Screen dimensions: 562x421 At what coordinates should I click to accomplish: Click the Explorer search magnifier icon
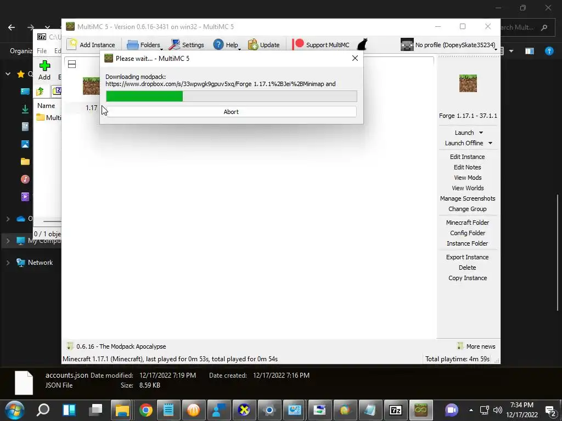[x=544, y=27]
